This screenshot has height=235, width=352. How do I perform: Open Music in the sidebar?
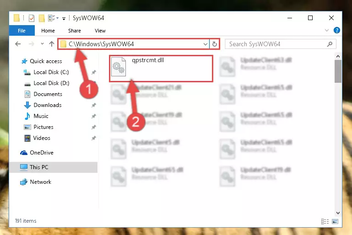(41, 116)
